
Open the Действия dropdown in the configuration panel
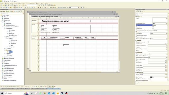click(x=3, y=11)
